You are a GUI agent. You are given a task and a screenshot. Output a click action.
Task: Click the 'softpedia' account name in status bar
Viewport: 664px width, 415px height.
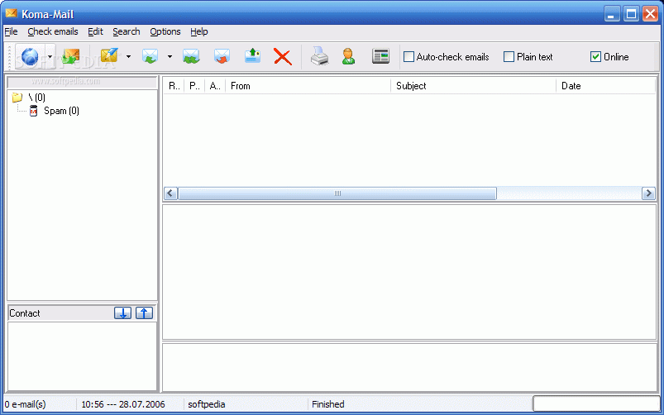coord(207,404)
